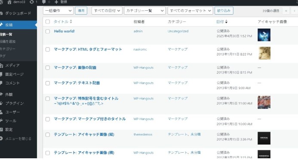Image resolution: width=298 pixels, height=160 pixels.
Task: Open the すべてのフォーマット format dropdown
Action: [x=190, y=11]
